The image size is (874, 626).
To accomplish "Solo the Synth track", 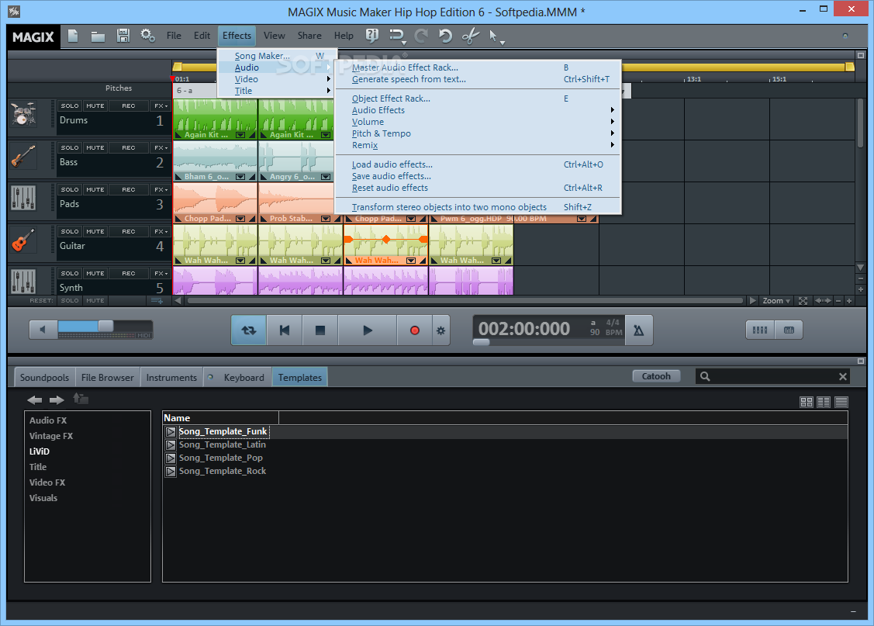I will 70,273.
